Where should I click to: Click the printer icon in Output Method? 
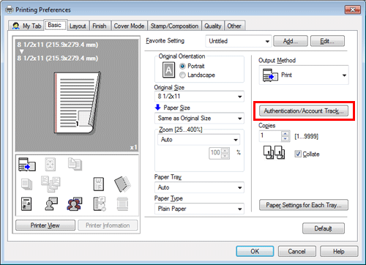tap(270, 75)
